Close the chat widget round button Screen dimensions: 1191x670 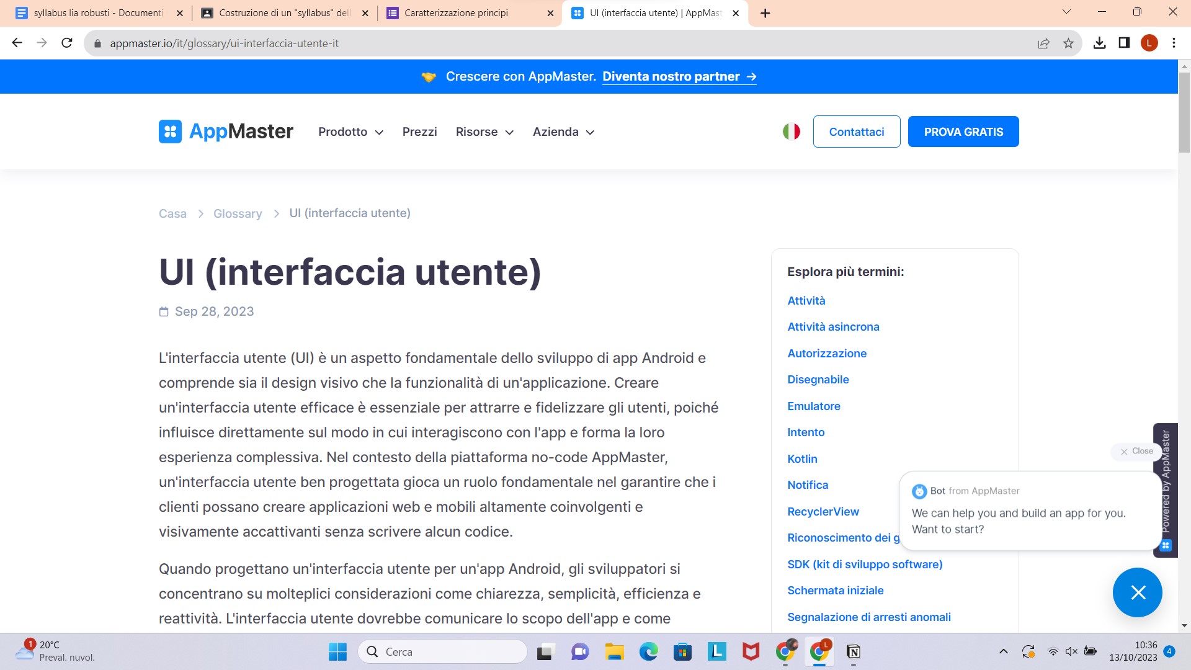tap(1137, 592)
